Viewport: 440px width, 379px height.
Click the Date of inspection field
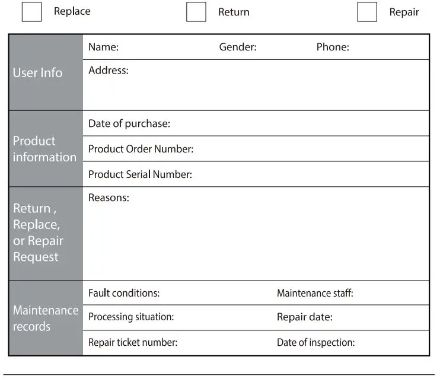click(x=390, y=342)
